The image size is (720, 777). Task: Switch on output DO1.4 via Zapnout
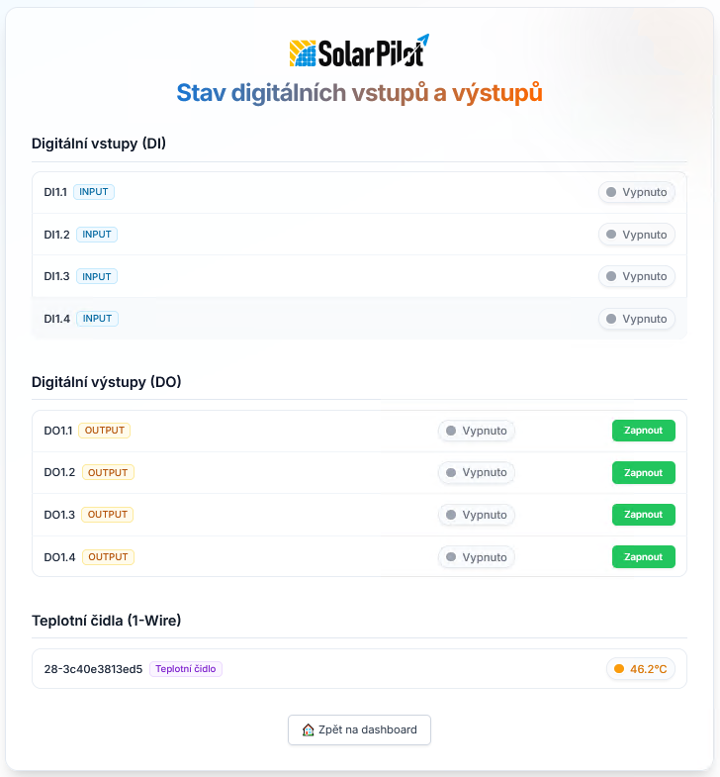pyautogui.click(x=643, y=556)
